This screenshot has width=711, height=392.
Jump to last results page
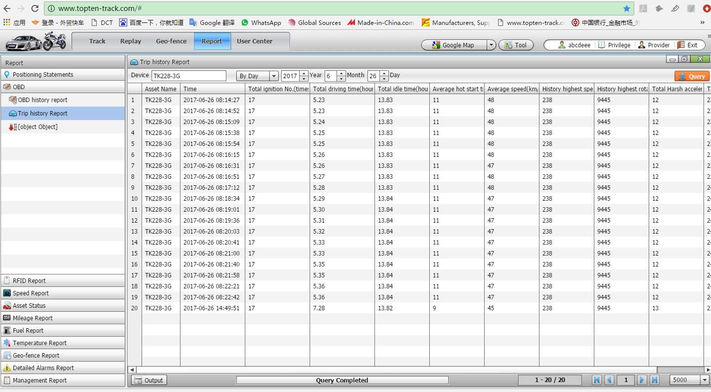tap(655, 380)
